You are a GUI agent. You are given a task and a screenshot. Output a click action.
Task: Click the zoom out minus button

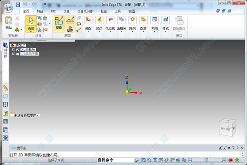pos(190,160)
